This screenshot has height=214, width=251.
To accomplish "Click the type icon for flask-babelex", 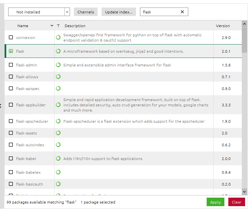I will 58,172.
